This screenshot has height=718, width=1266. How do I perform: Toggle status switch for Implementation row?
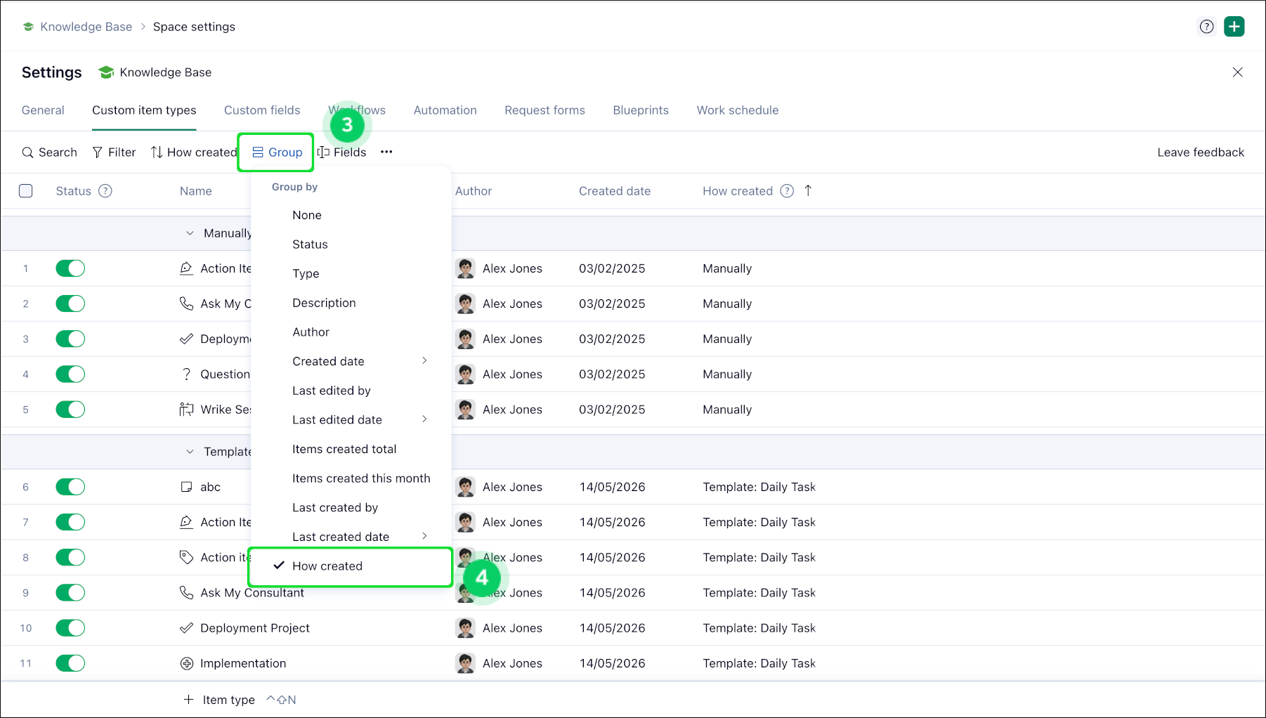(x=70, y=663)
